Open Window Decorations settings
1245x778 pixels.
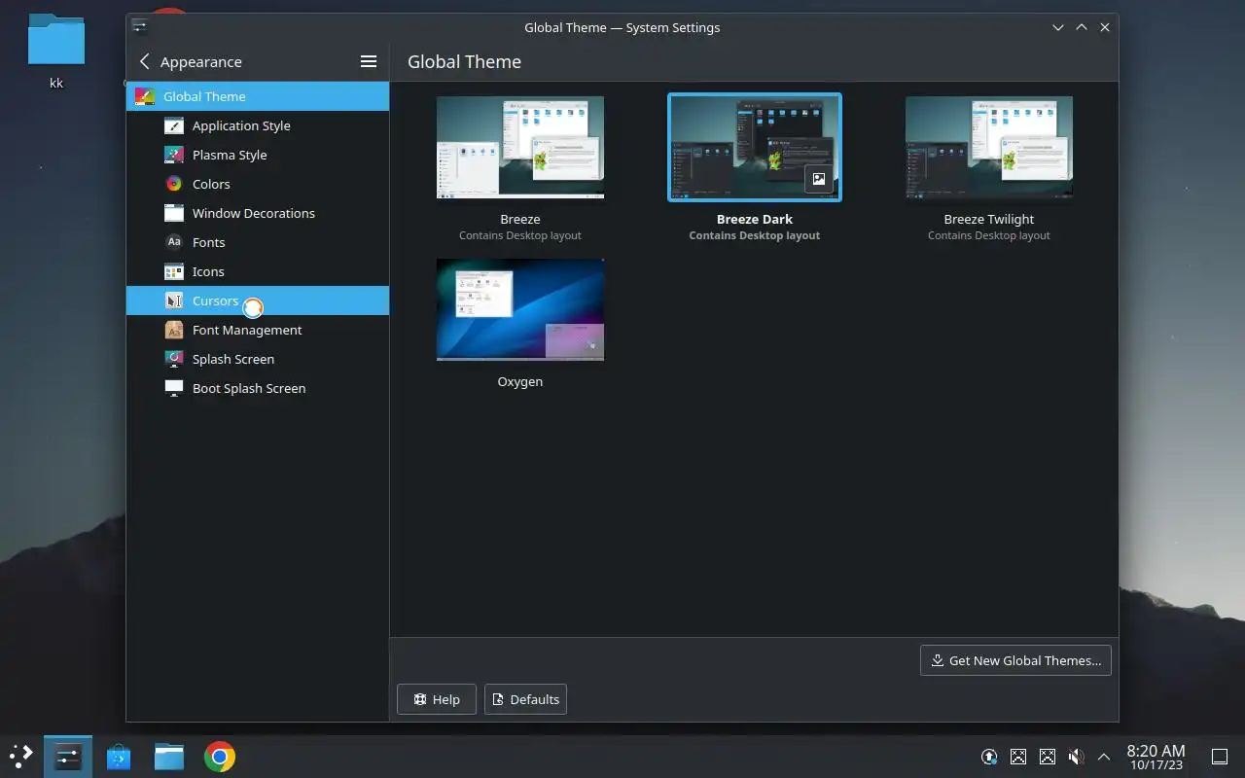pyautogui.click(x=258, y=213)
